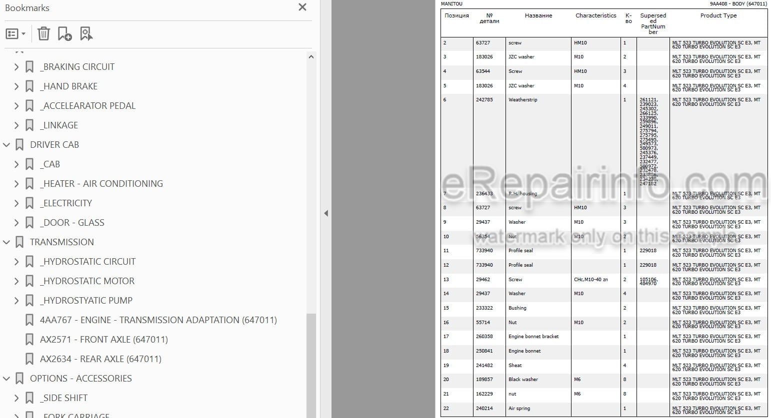Image resolution: width=771 pixels, height=418 pixels.
Task: Open the _HAND BRAKE bookmark label
Action: coord(68,86)
